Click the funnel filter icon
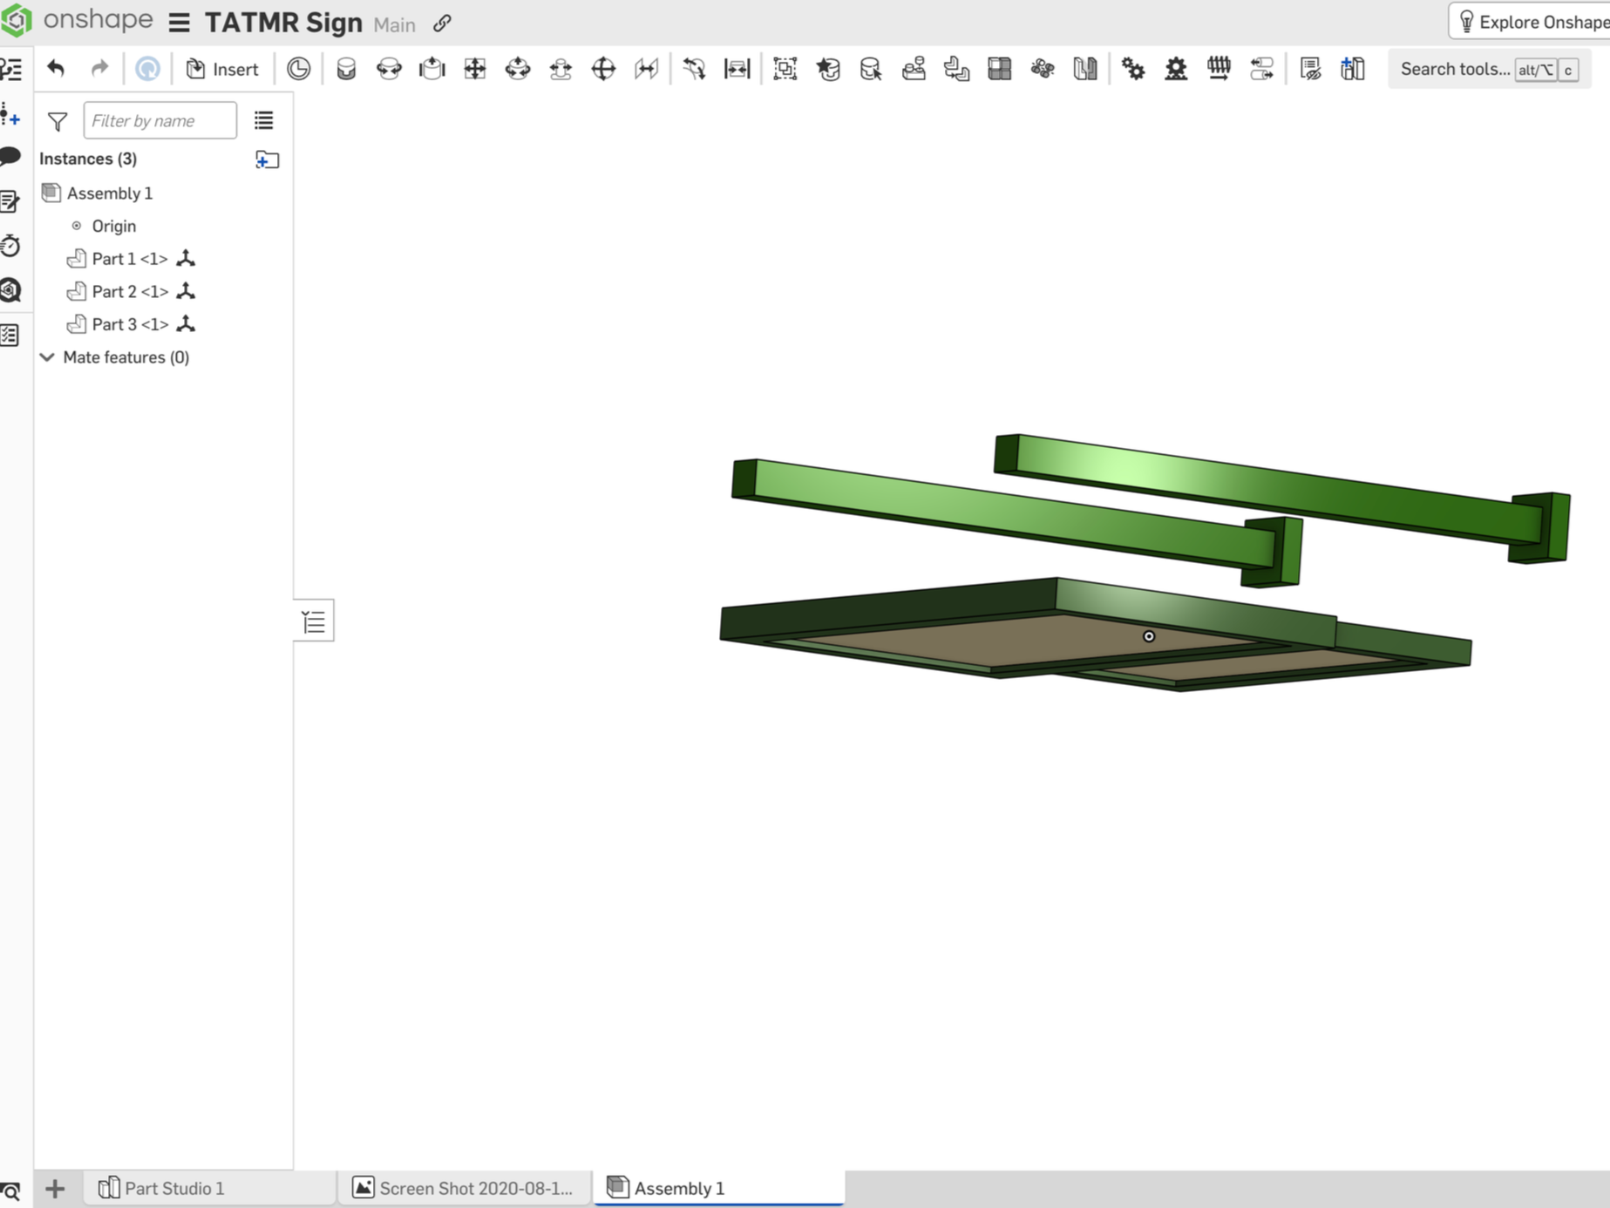Image resolution: width=1610 pixels, height=1208 pixels. click(x=58, y=121)
